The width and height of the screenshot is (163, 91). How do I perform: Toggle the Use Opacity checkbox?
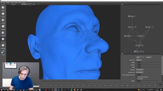click(137, 79)
